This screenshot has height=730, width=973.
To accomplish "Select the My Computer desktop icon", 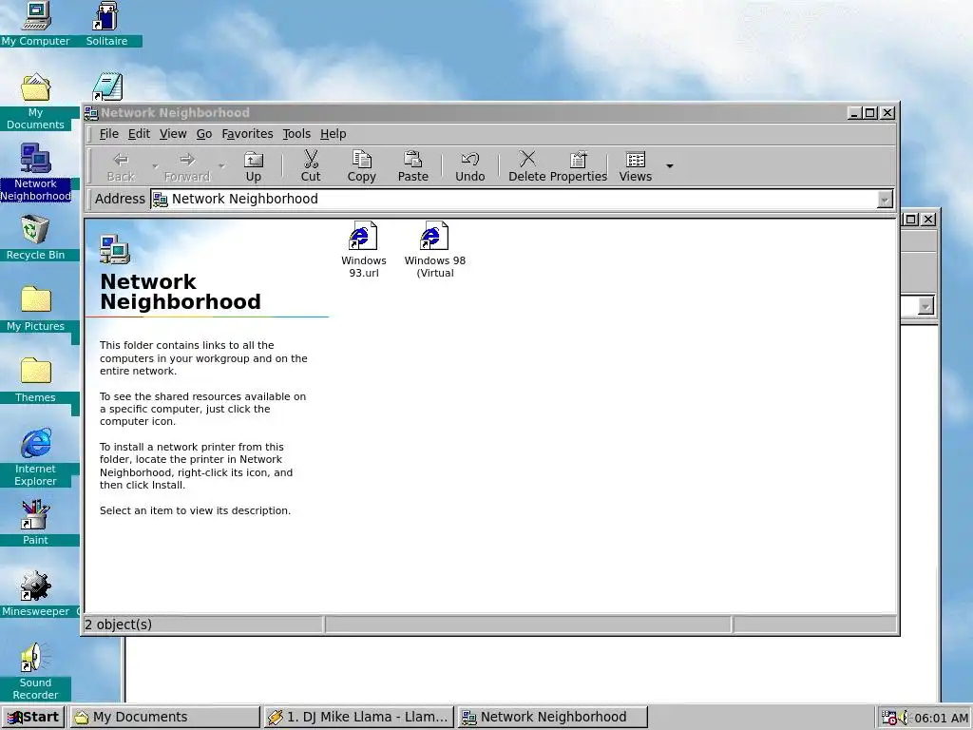I will point(35,24).
